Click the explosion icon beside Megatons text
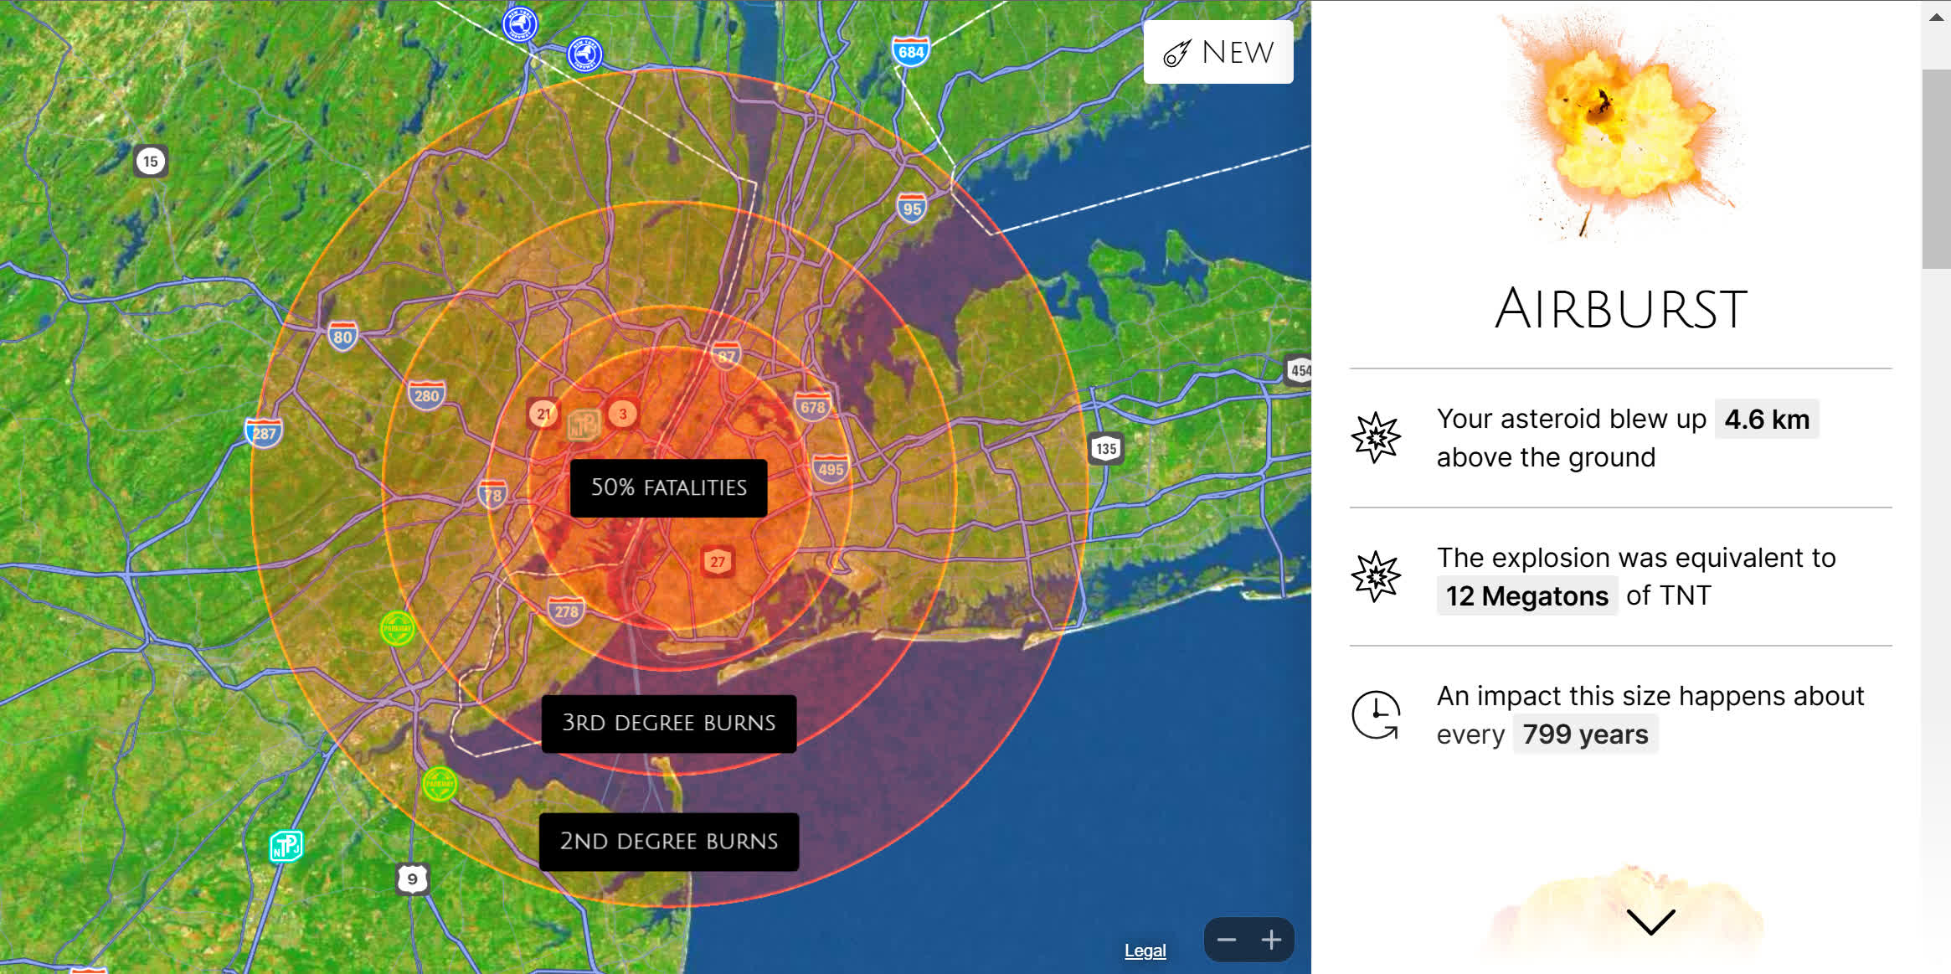1951x974 pixels. tap(1376, 576)
